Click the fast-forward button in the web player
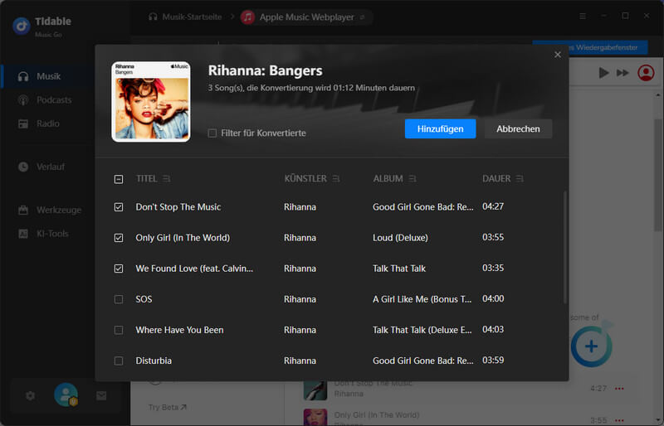 point(622,73)
